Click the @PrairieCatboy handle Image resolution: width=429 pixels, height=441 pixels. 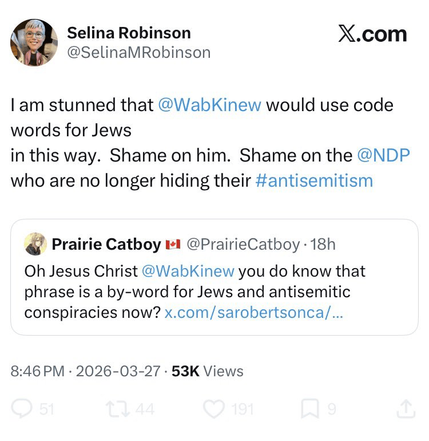[243, 245]
